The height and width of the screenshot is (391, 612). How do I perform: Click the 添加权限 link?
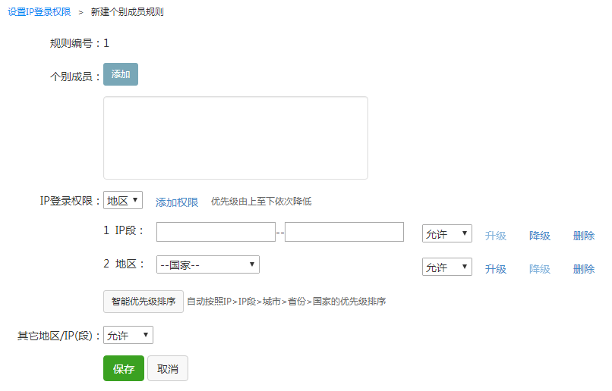[x=177, y=202]
